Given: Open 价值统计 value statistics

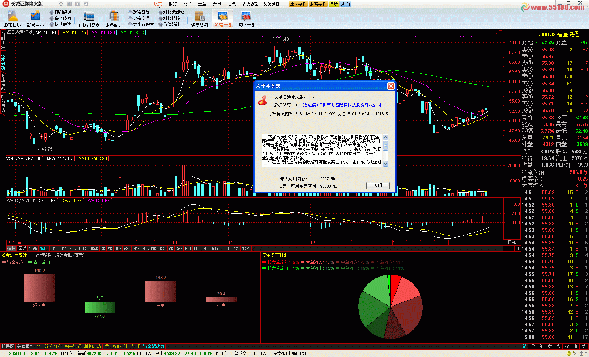Looking at the screenshot, I should click(169, 24).
